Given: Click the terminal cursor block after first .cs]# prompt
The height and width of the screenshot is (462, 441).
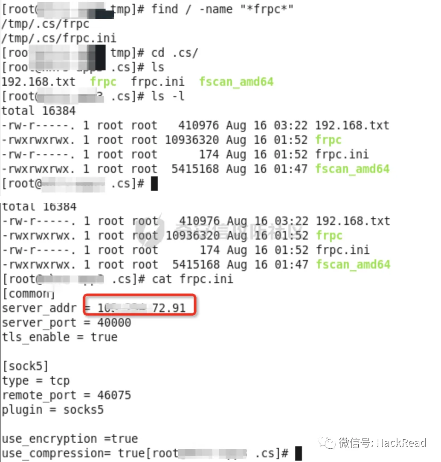Looking at the screenshot, I should [x=154, y=184].
